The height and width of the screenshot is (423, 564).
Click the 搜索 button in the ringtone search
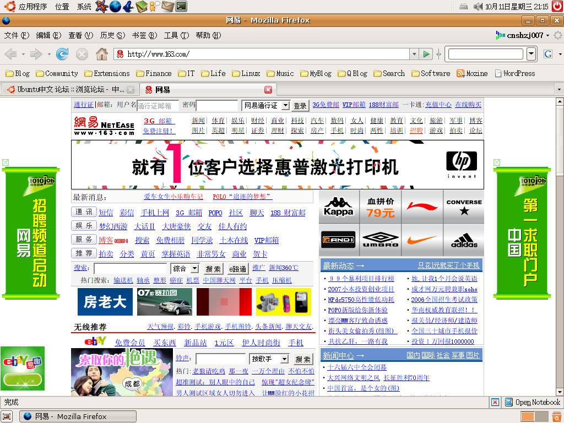[x=303, y=359]
